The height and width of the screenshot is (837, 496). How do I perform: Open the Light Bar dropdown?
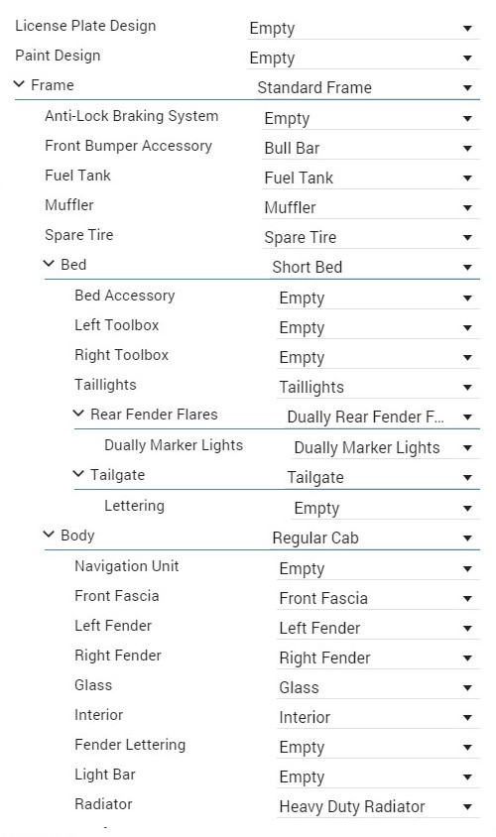pyautogui.click(x=378, y=777)
